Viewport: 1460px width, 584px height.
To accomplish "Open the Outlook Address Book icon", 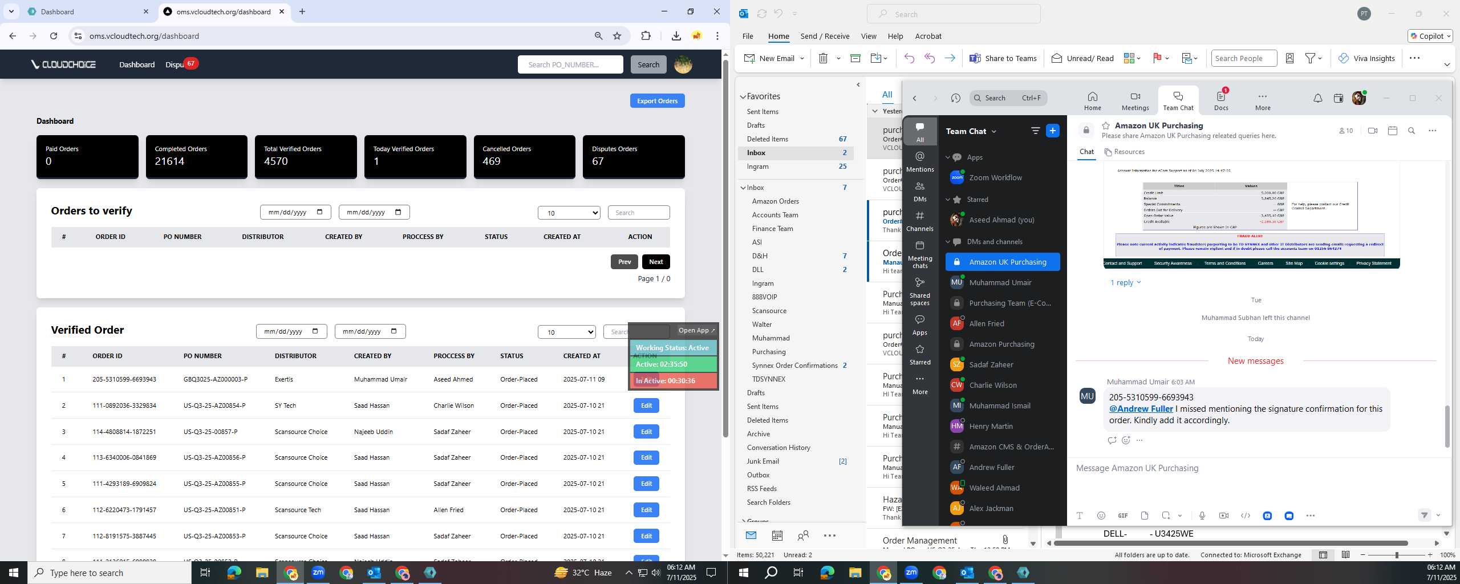I will click(1289, 58).
